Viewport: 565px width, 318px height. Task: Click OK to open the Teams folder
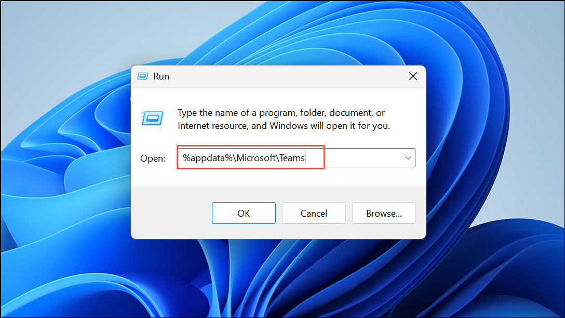244,213
